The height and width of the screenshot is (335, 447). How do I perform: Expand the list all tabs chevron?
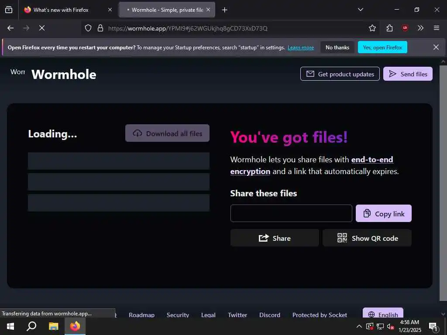pyautogui.click(x=360, y=10)
